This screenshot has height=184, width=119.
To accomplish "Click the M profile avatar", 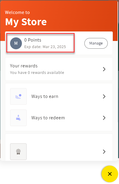I will (x=16, y=43).
